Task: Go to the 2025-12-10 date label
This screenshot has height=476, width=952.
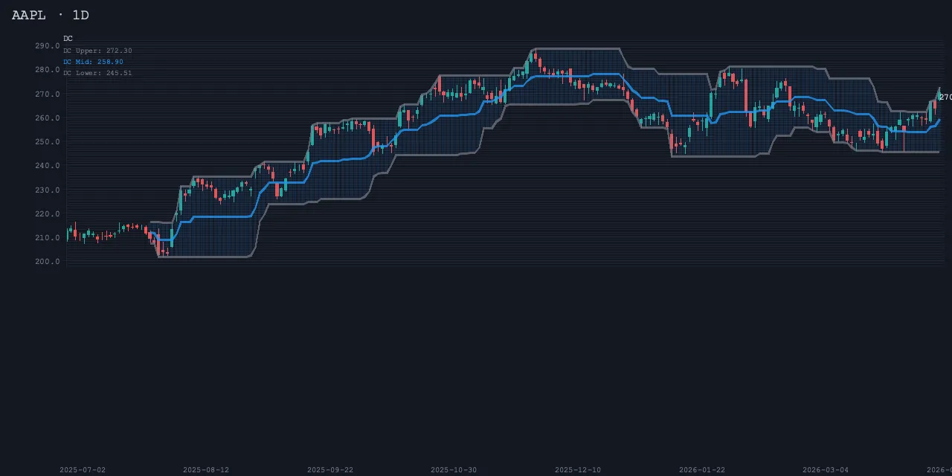Action: [x=578, y=470]
